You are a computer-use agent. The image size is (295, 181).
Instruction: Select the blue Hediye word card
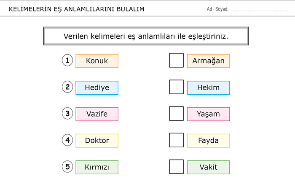[97, 88]
